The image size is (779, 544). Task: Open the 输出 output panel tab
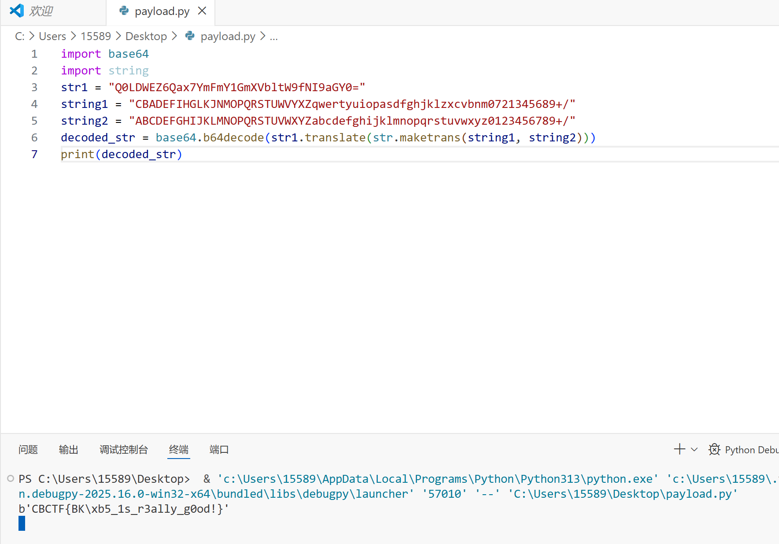[68, 449]
